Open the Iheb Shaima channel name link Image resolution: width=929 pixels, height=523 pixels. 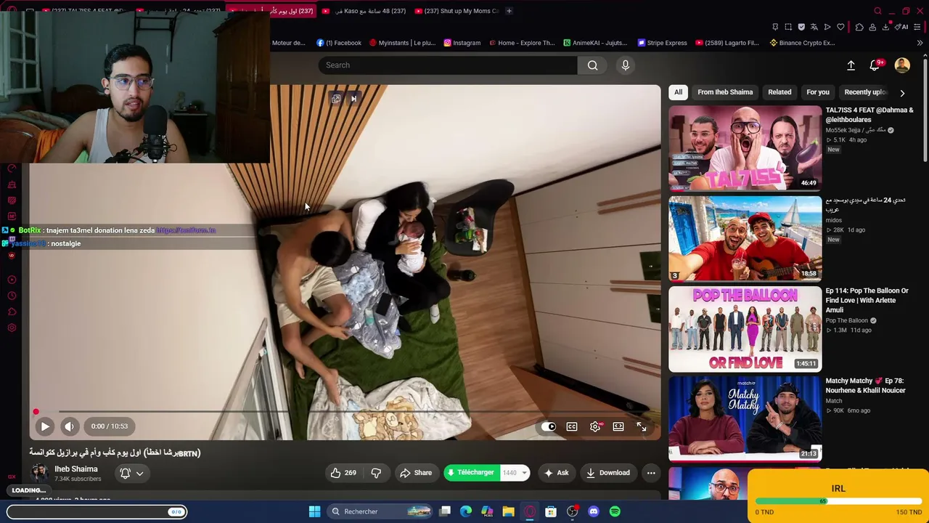click(75, 469)
